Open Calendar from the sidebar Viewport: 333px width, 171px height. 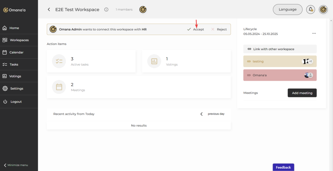[x=16, y=52]
